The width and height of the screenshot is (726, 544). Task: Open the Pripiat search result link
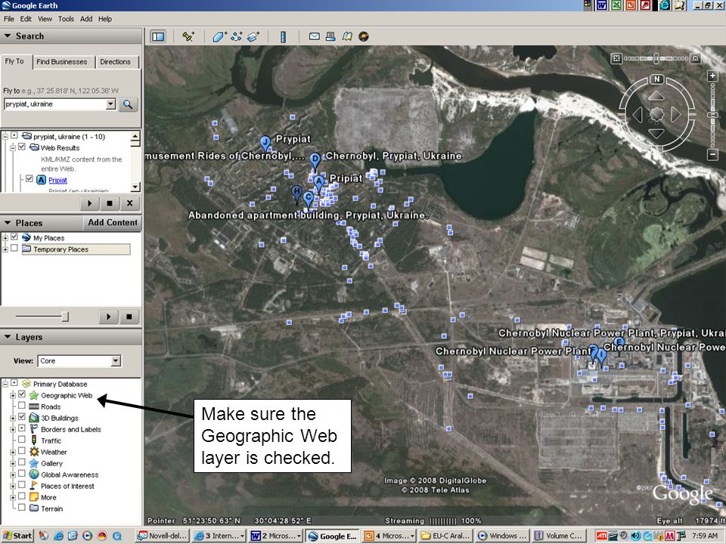pos(58,181)
